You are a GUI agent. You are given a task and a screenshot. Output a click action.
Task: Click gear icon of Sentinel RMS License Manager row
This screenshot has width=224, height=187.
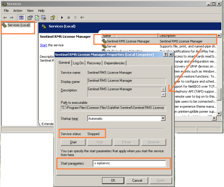pos(104,41)
